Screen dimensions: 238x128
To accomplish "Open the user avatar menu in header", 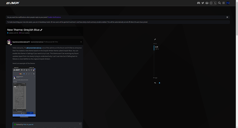I will (x=228, y=3).
